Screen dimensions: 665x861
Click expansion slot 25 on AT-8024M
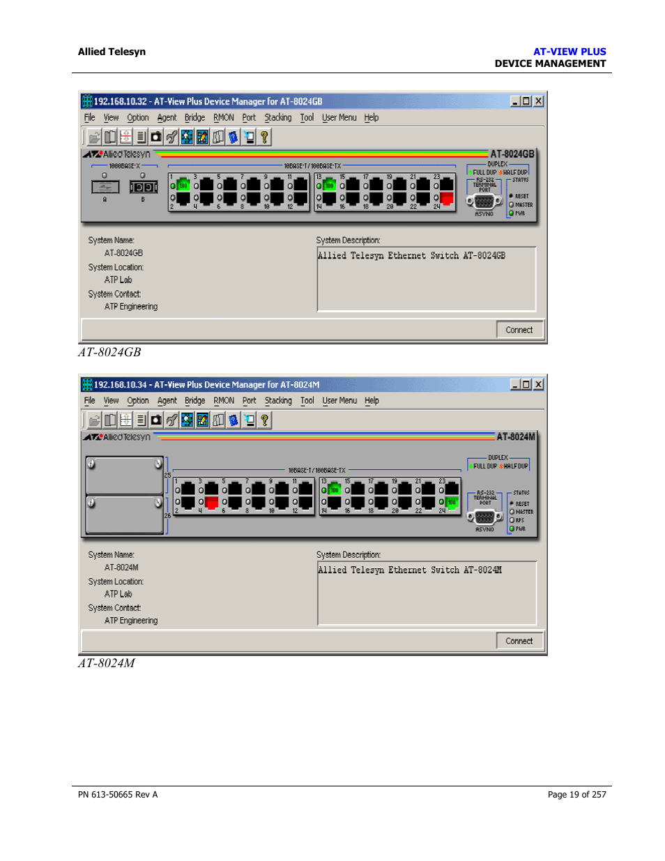(125, 475)
